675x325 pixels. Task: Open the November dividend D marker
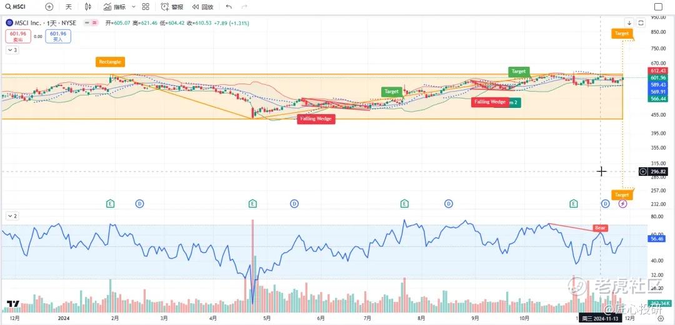pyautogui.click(x=605, y=203)
